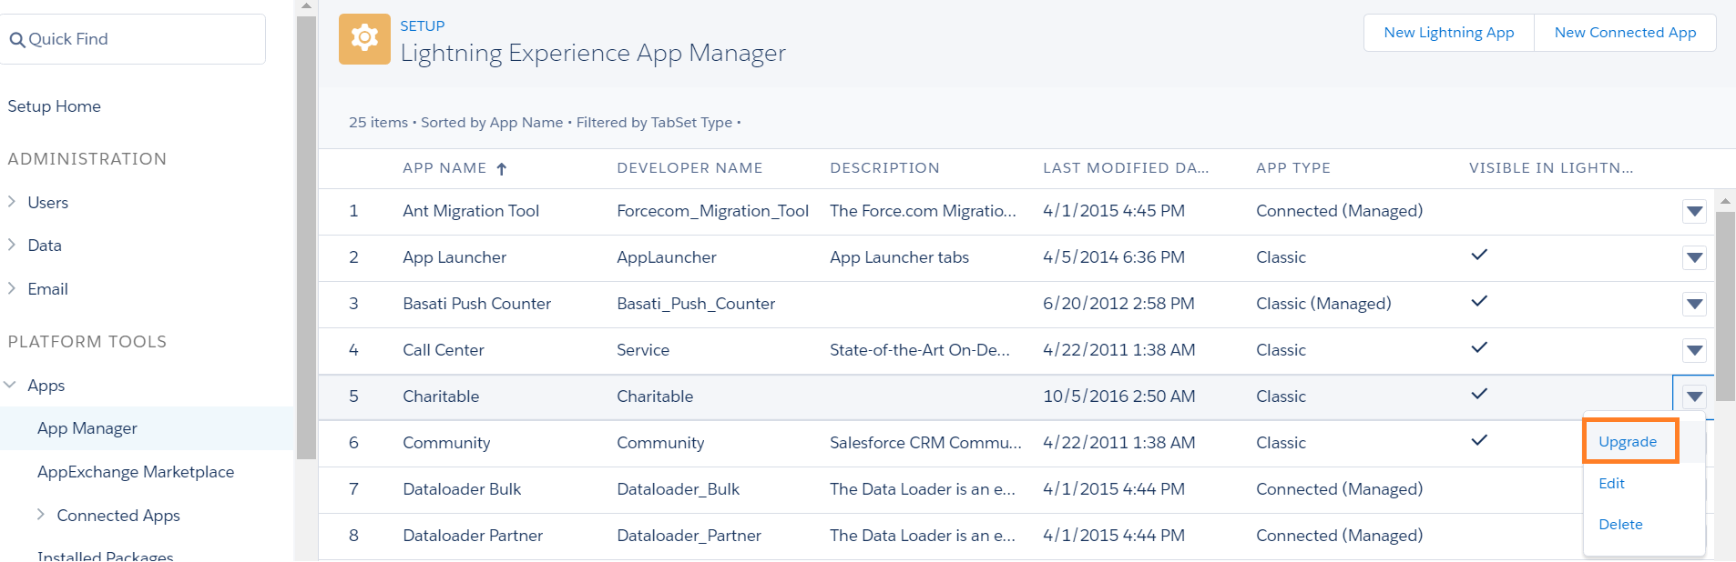The image size is (1736, 562).
Task: Expand the Data setup section
Action: tap(12, 245)
